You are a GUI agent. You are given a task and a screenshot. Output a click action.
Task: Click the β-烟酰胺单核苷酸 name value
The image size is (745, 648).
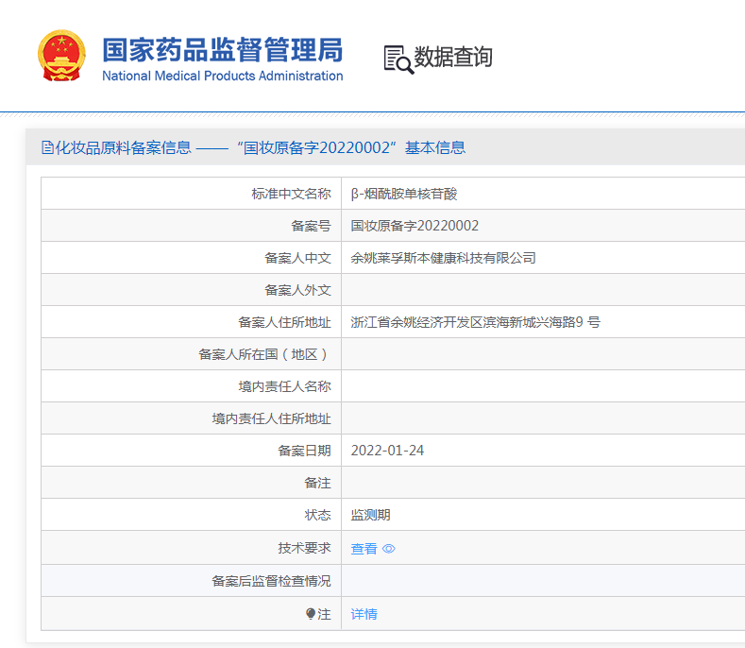click(403, 194)
